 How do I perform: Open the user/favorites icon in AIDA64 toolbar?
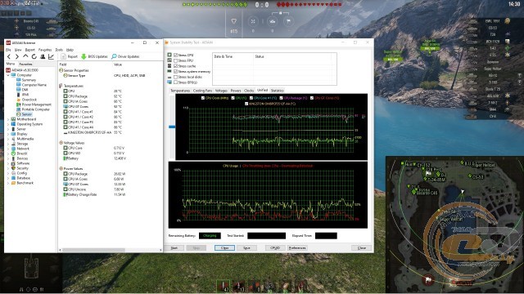coord(43,56)
